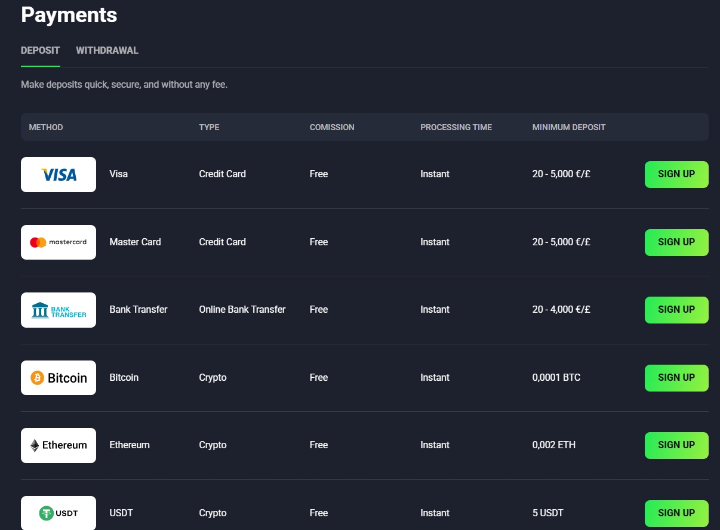The height and width of the screenshot is (530, 720).
Task: Sign up using the Ethereum row button
Action: click(x=676, y=445)
